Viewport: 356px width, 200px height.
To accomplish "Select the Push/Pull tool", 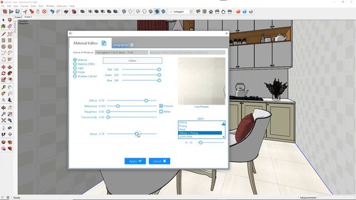I will click(x=10, y=67).
